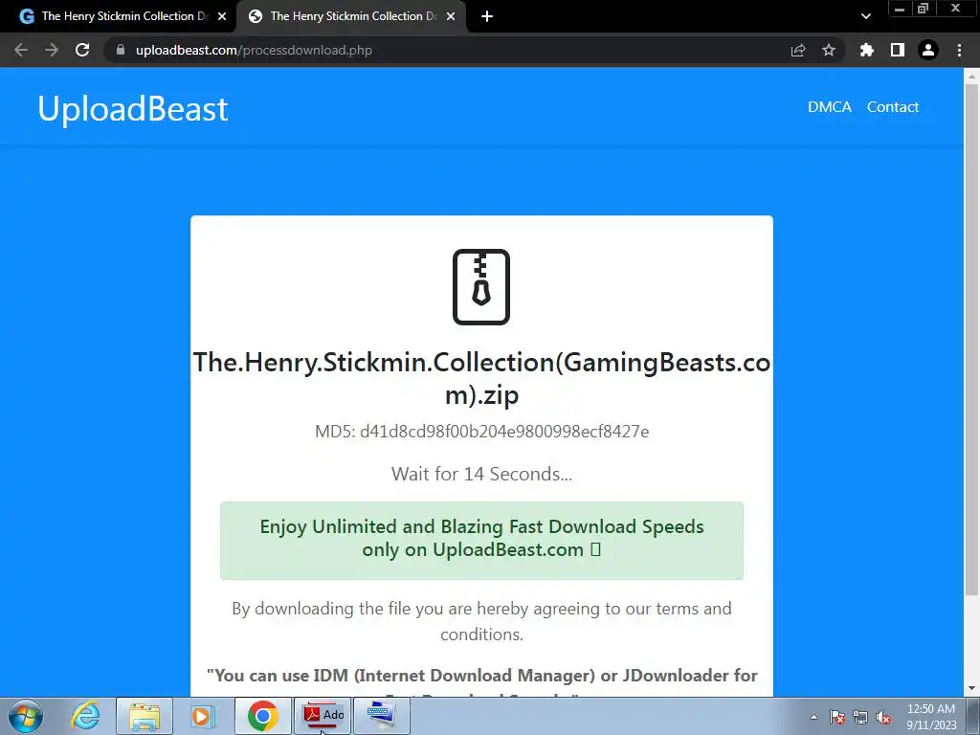Click 'Wait for 14 Seconds...' text
Image resolution: width=980 pixels, height=735 pixels.
481,474
